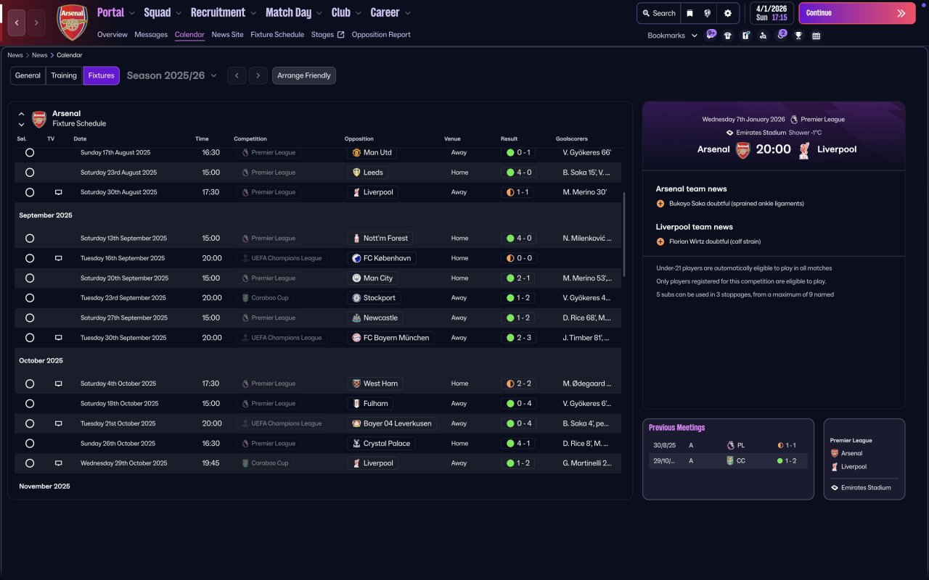
Task: Select the Leeds fixture radio button
Action: (x=30, y=173)
